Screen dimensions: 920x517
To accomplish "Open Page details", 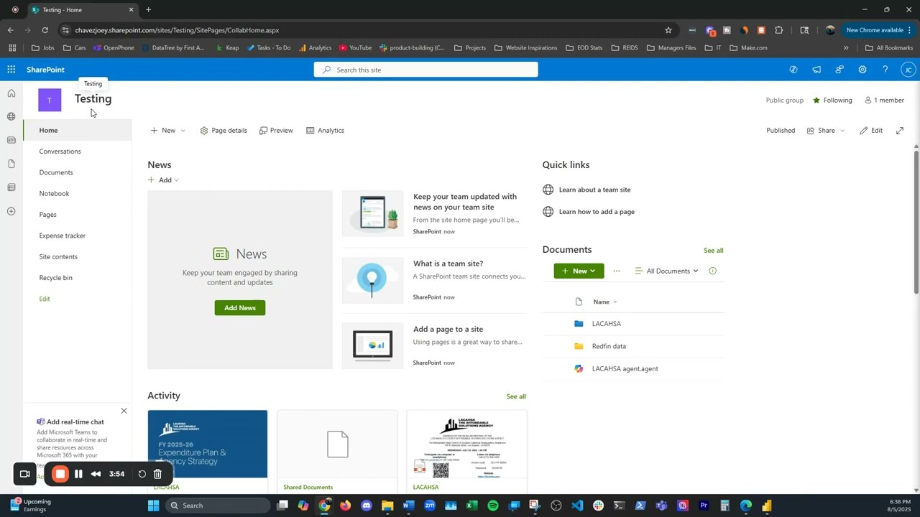I will (x=224, y=131).
